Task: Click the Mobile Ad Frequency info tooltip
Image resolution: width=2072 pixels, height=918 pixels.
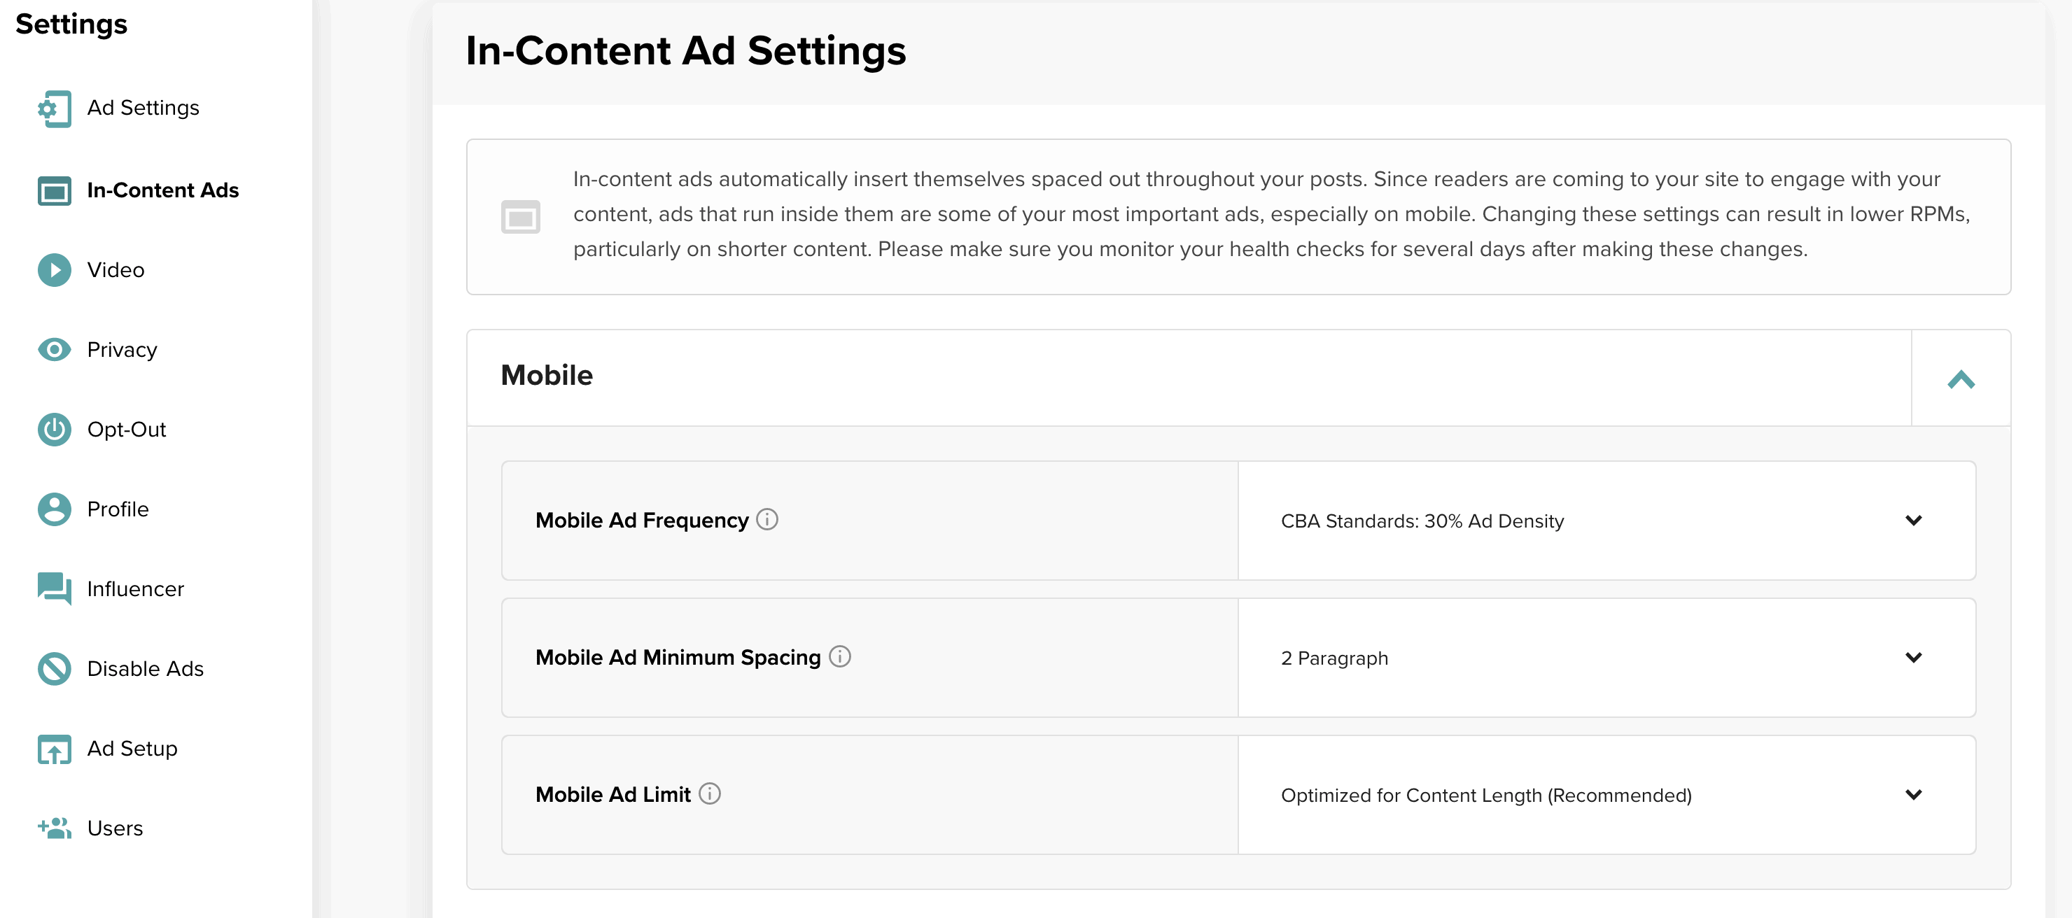Action: [x=768, y=520]
